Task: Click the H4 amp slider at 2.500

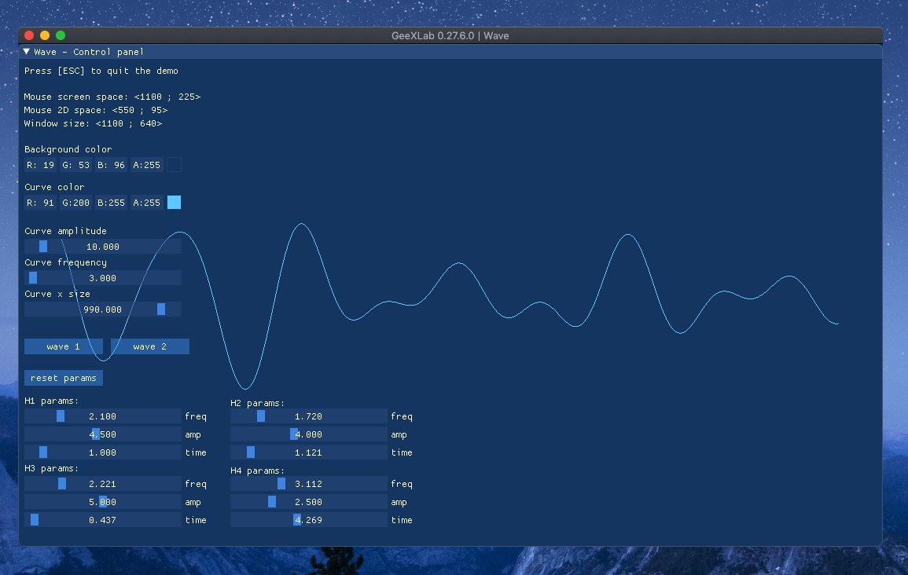Action: click(309, 502)
